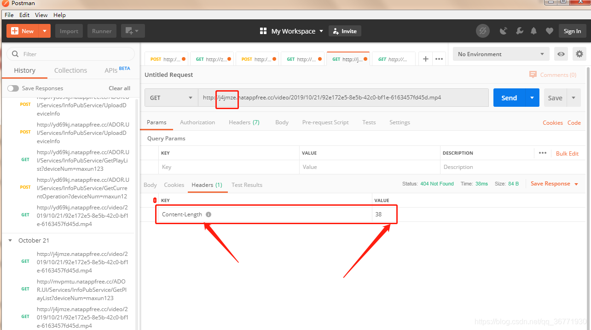Open the No Environment dropdown
This screenshot has width=591, height=330.
pos(501,54)
